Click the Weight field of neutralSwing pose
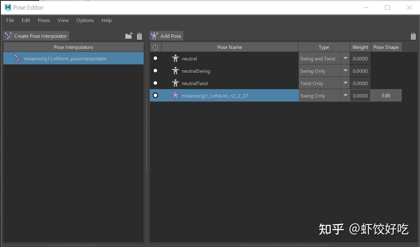Viewport: 420px width, 247px height. coord(360,71)
